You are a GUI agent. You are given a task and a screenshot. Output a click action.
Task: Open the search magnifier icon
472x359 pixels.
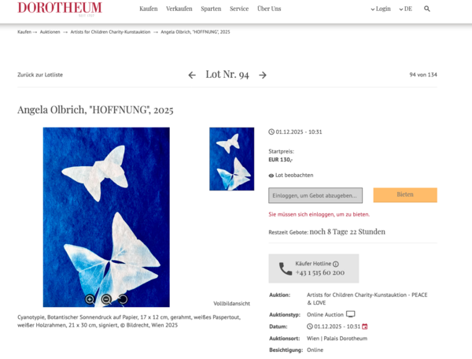(x=427, y=9)
